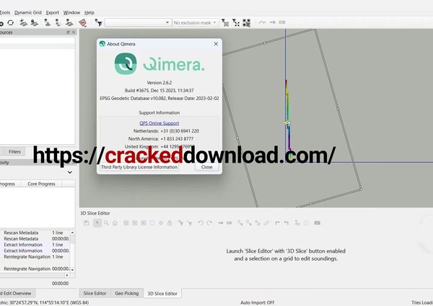The width and height of the screenshot is (433, 306).
Task: Click the first funnel filter icon in Slice Editor
Action: click(x=180, y=222)
